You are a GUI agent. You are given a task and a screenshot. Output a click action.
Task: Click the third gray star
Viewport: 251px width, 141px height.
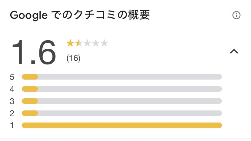tap(87, 43)
